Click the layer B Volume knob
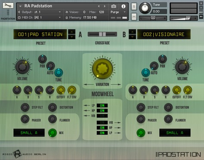This screenshot has width=204, height=160. [x=182, y=67]
